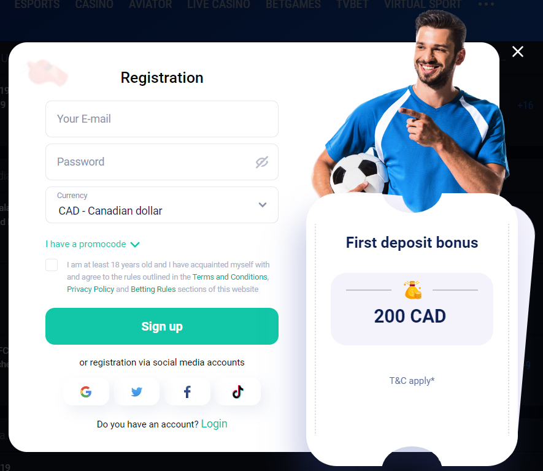Open the Login link
This screenshot has width=543, height=471.
tap(214, 424)
